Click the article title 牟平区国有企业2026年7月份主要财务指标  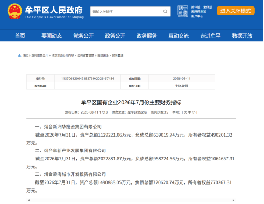[131, 102]
